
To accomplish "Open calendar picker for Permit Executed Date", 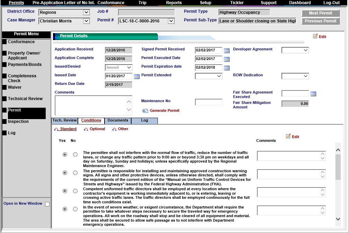I will pos(226,59).
